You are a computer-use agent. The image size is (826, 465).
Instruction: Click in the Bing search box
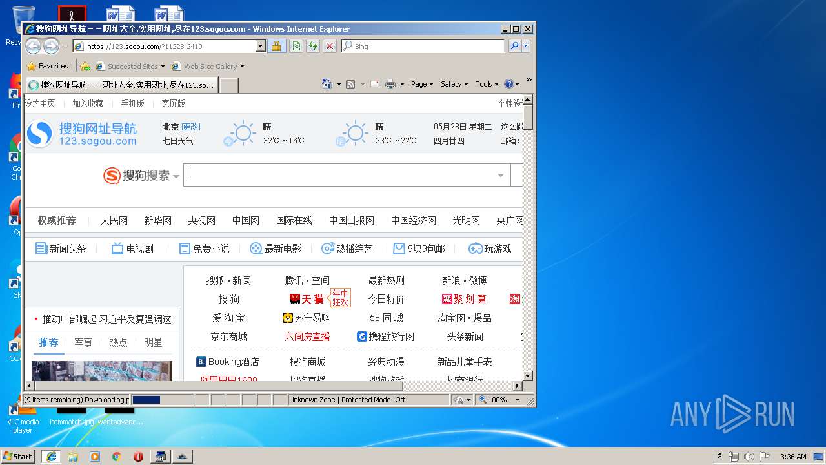[x=423, y=46]
